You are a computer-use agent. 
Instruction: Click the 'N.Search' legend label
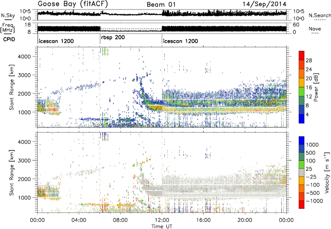[x=319, y=15]
